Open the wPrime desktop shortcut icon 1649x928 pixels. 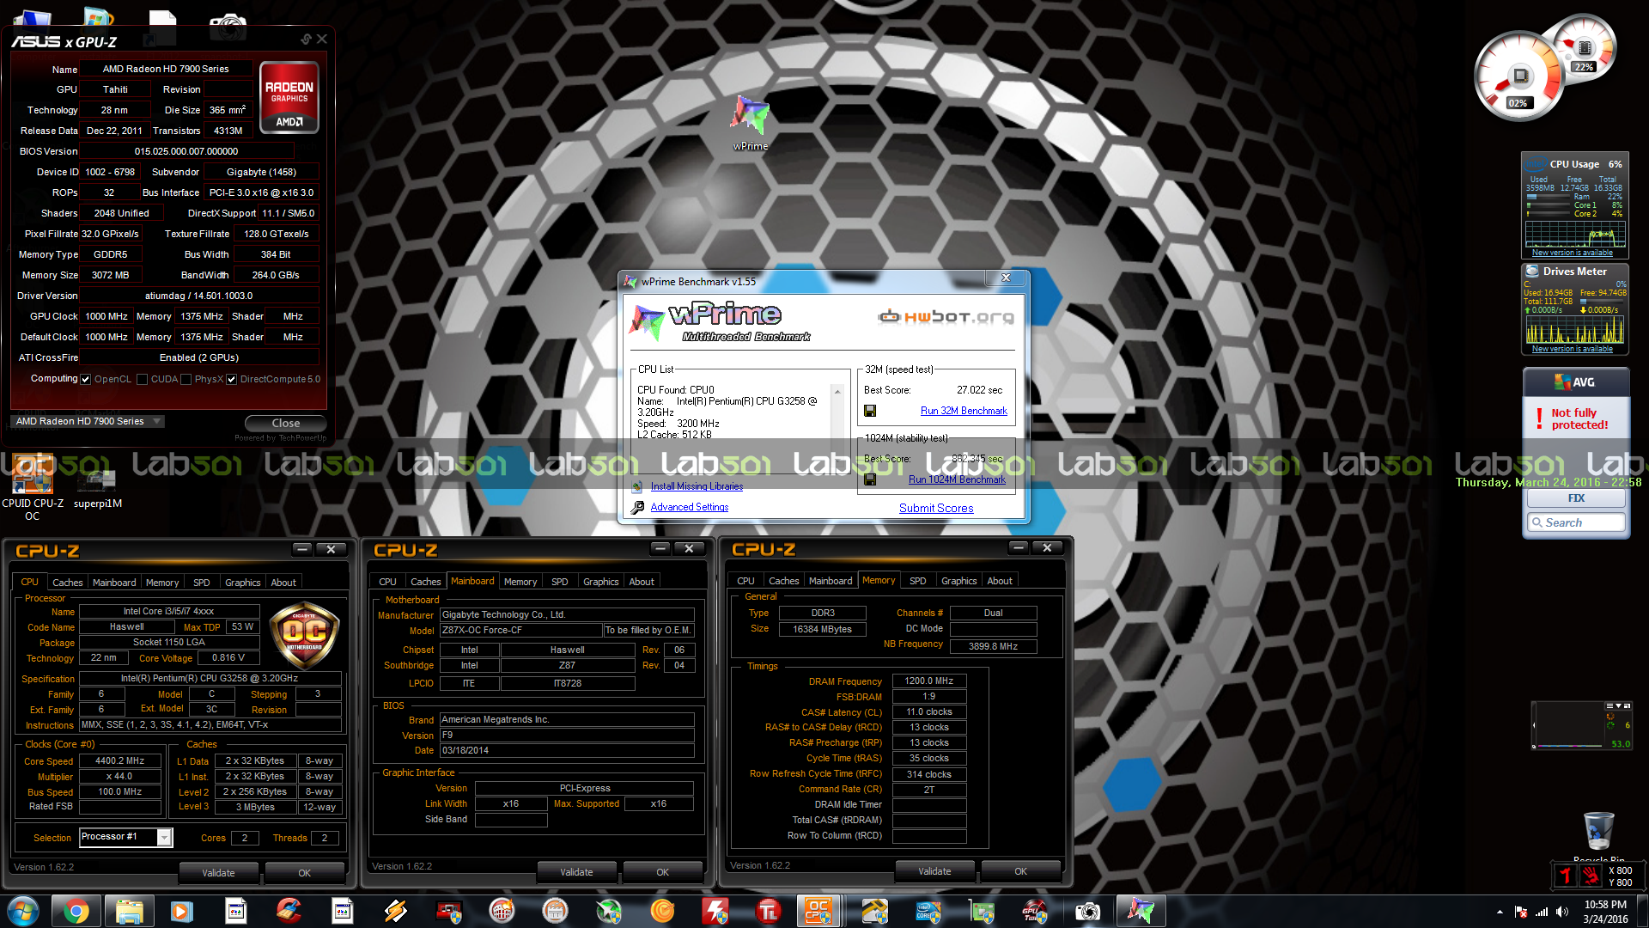(750, 123)
